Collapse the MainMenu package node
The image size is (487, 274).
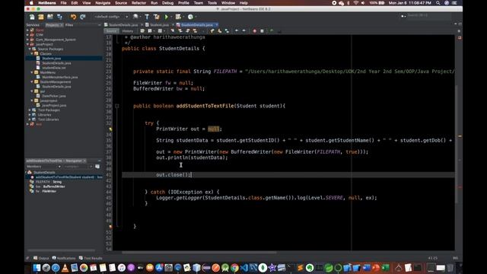point(32,72)
